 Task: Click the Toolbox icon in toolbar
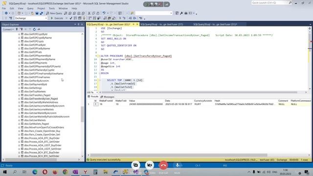click(x=186, y=13)
